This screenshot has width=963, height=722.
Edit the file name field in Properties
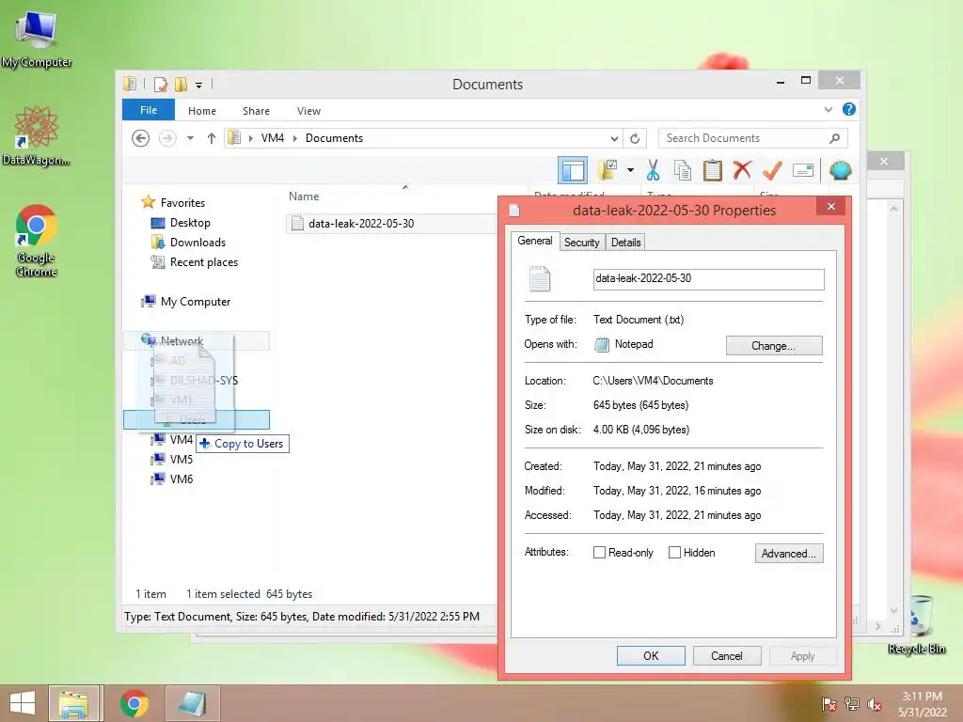pyautogui.click(x=709, y=278)
